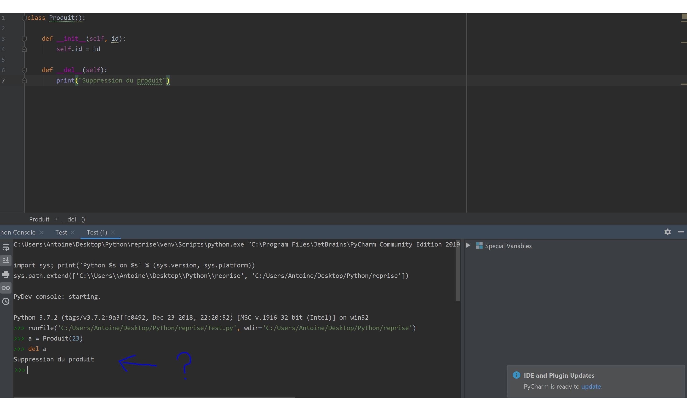Close the Python Console tab
The width and height of the screenshot is (687, 398).
42,232
